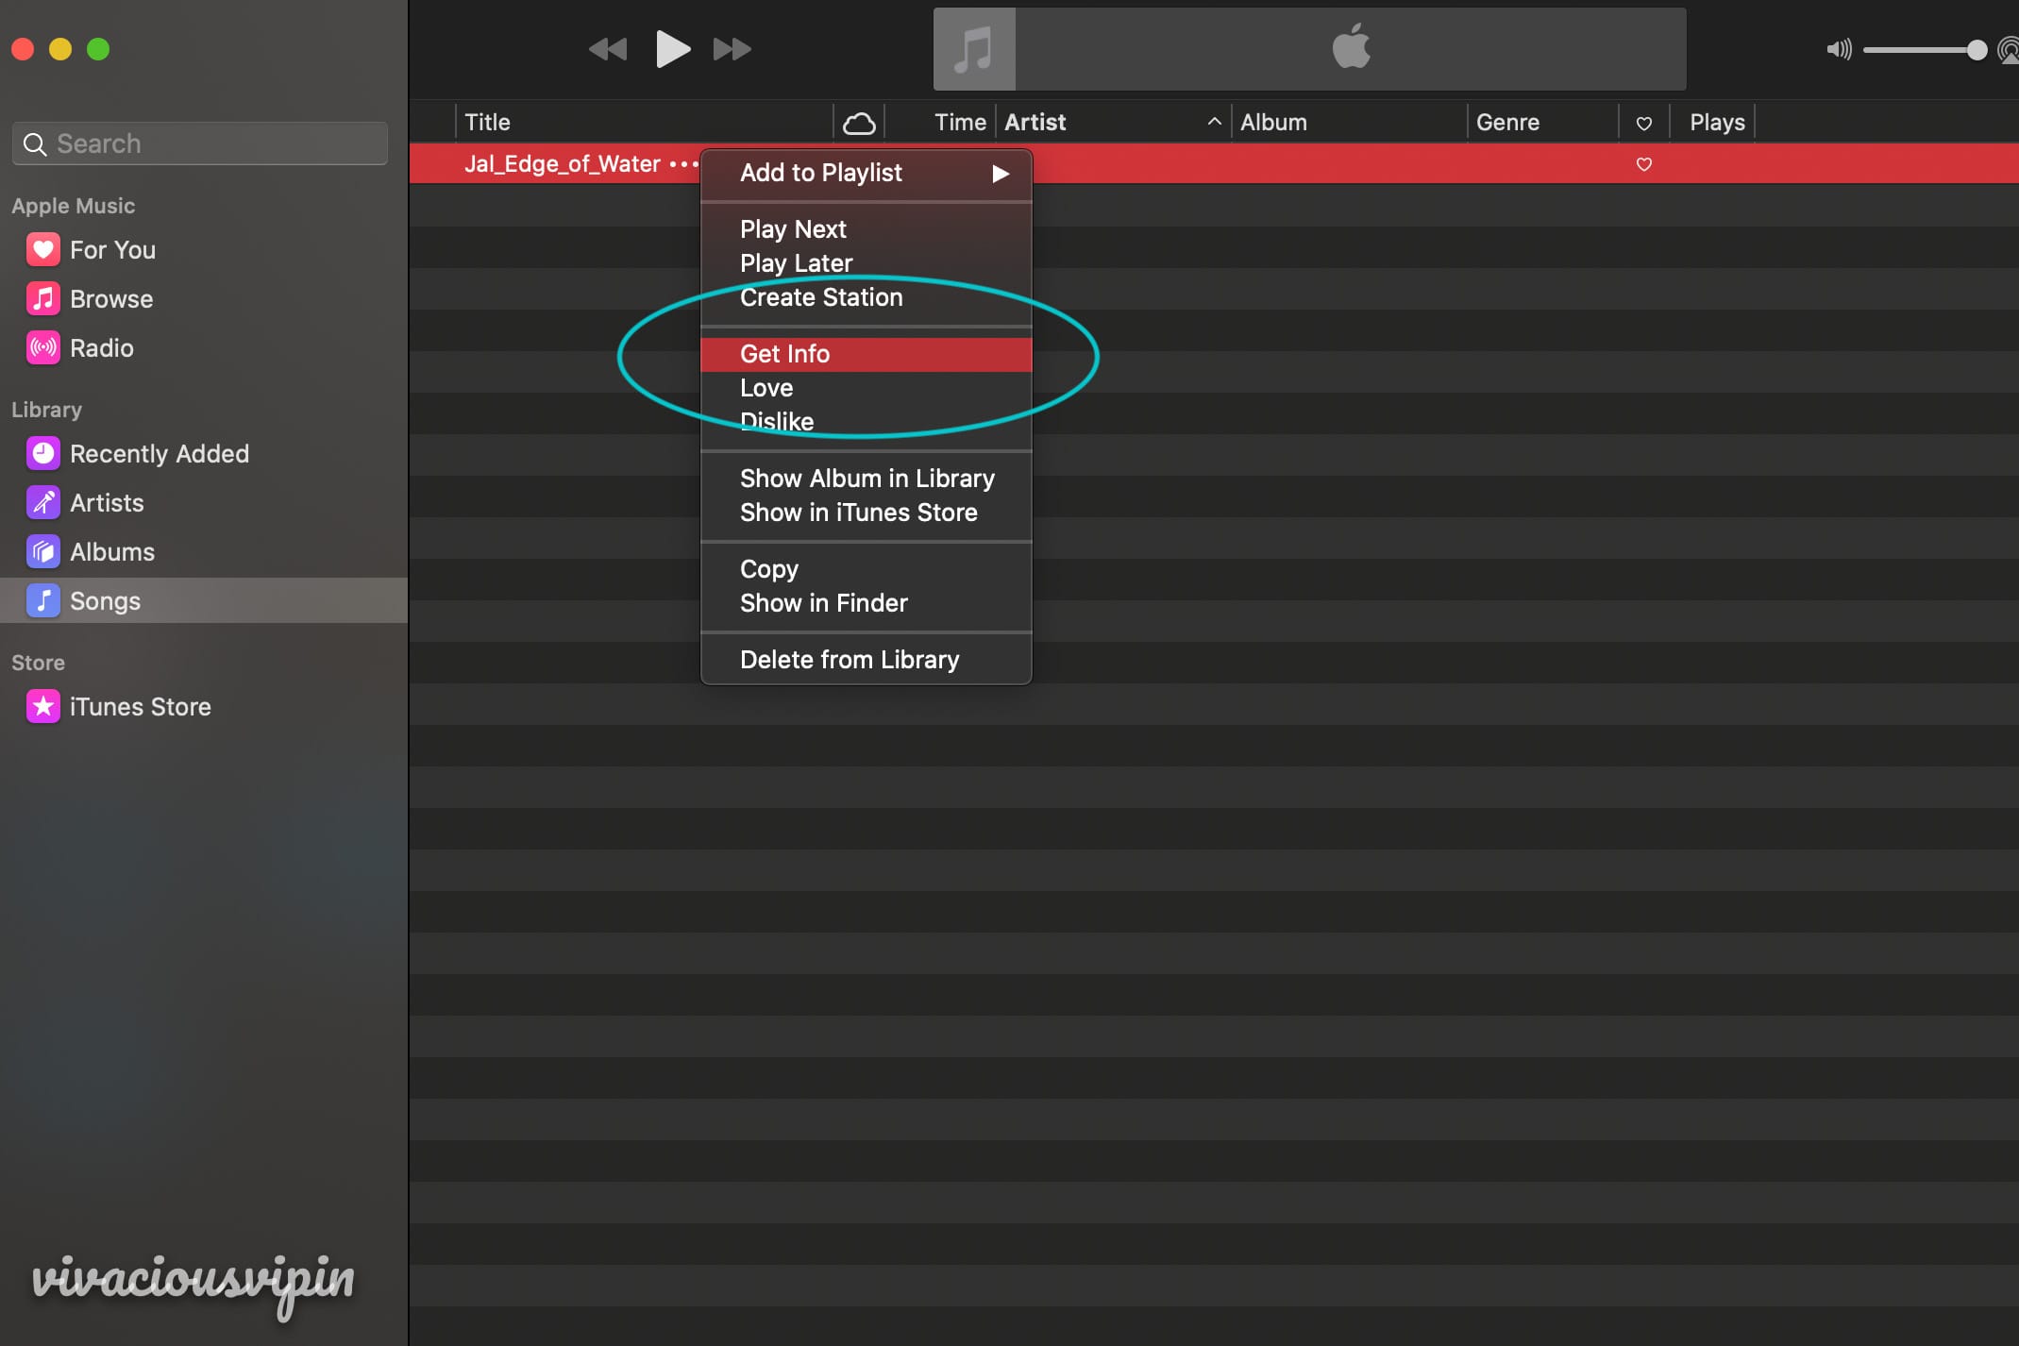Click the Search input field
The image size is (2019, 1346).
pyautogui.click(x=201, y=143)
